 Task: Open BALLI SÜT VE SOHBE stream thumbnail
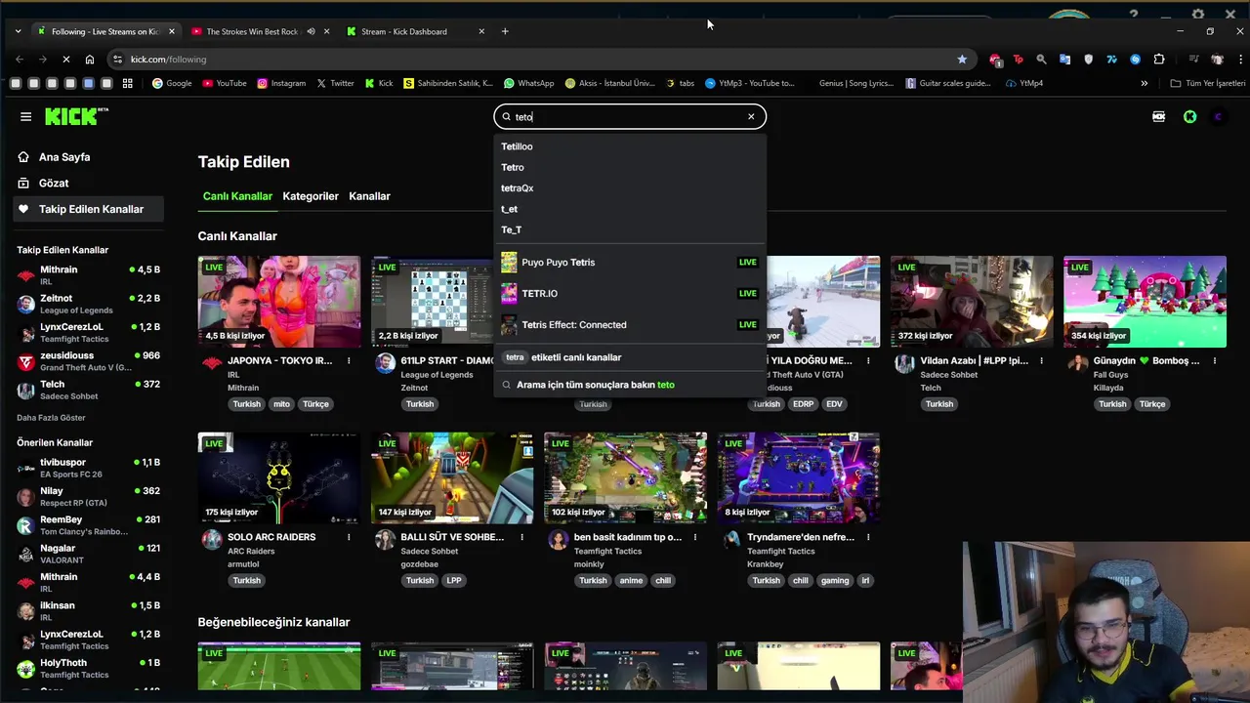pyautogui.click(x=452, y=478)
